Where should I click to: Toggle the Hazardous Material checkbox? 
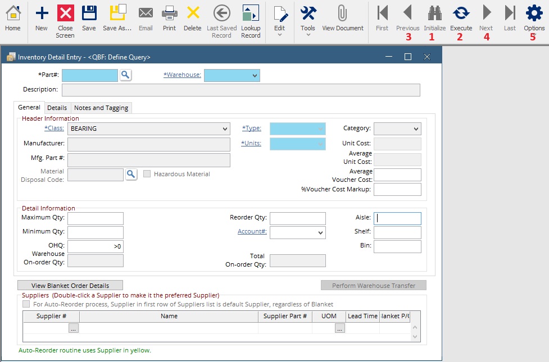[x=147, y=174]
